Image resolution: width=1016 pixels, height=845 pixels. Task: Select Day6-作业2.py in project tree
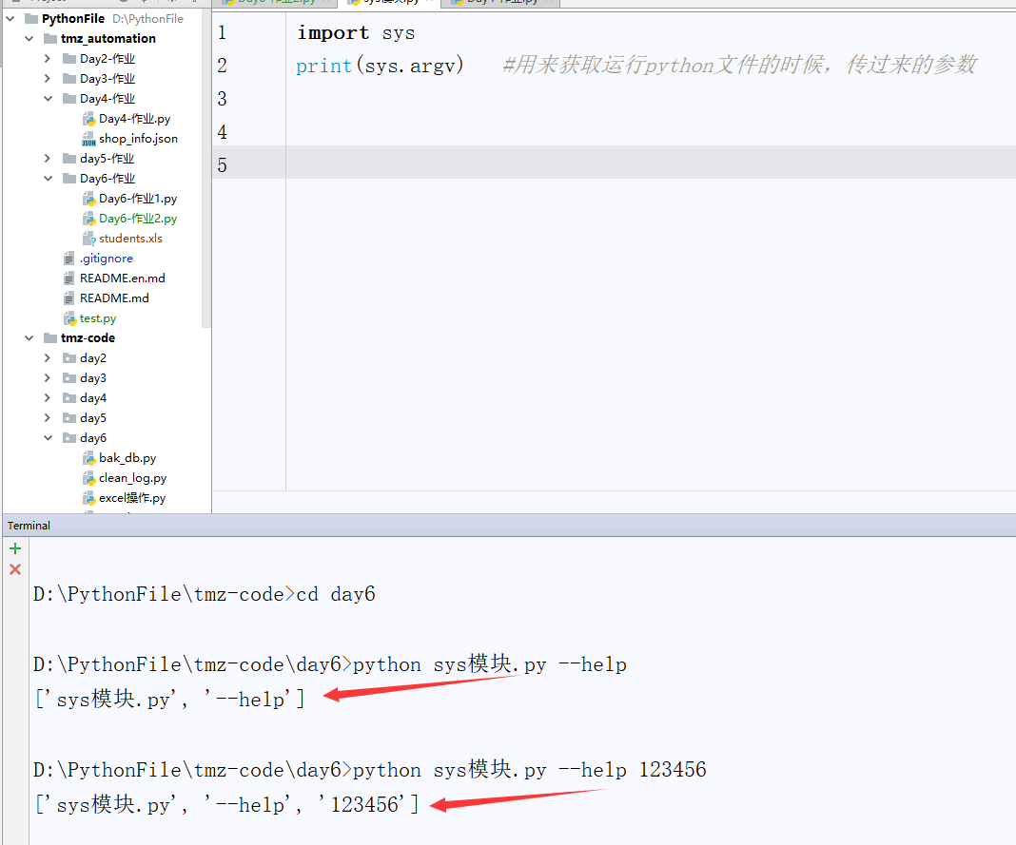[x=138, y=219]
